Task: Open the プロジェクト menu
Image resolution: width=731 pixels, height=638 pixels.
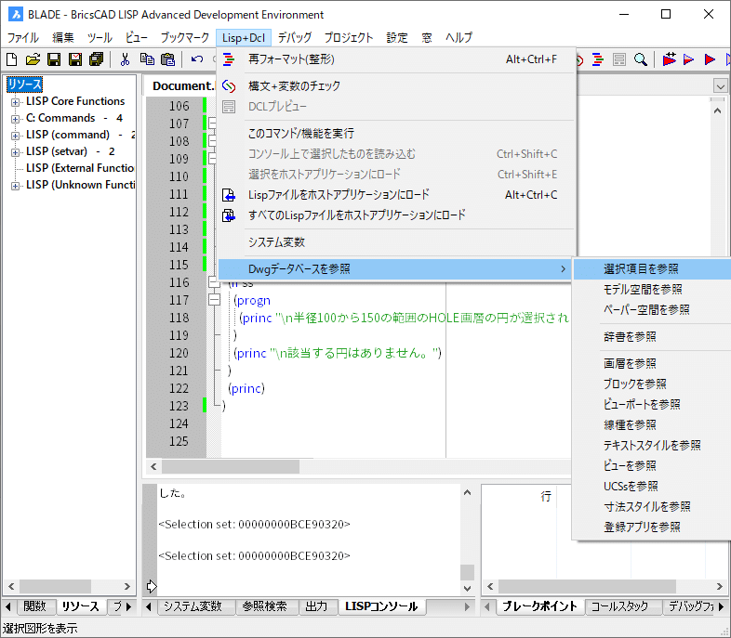Action: [349, 37]
